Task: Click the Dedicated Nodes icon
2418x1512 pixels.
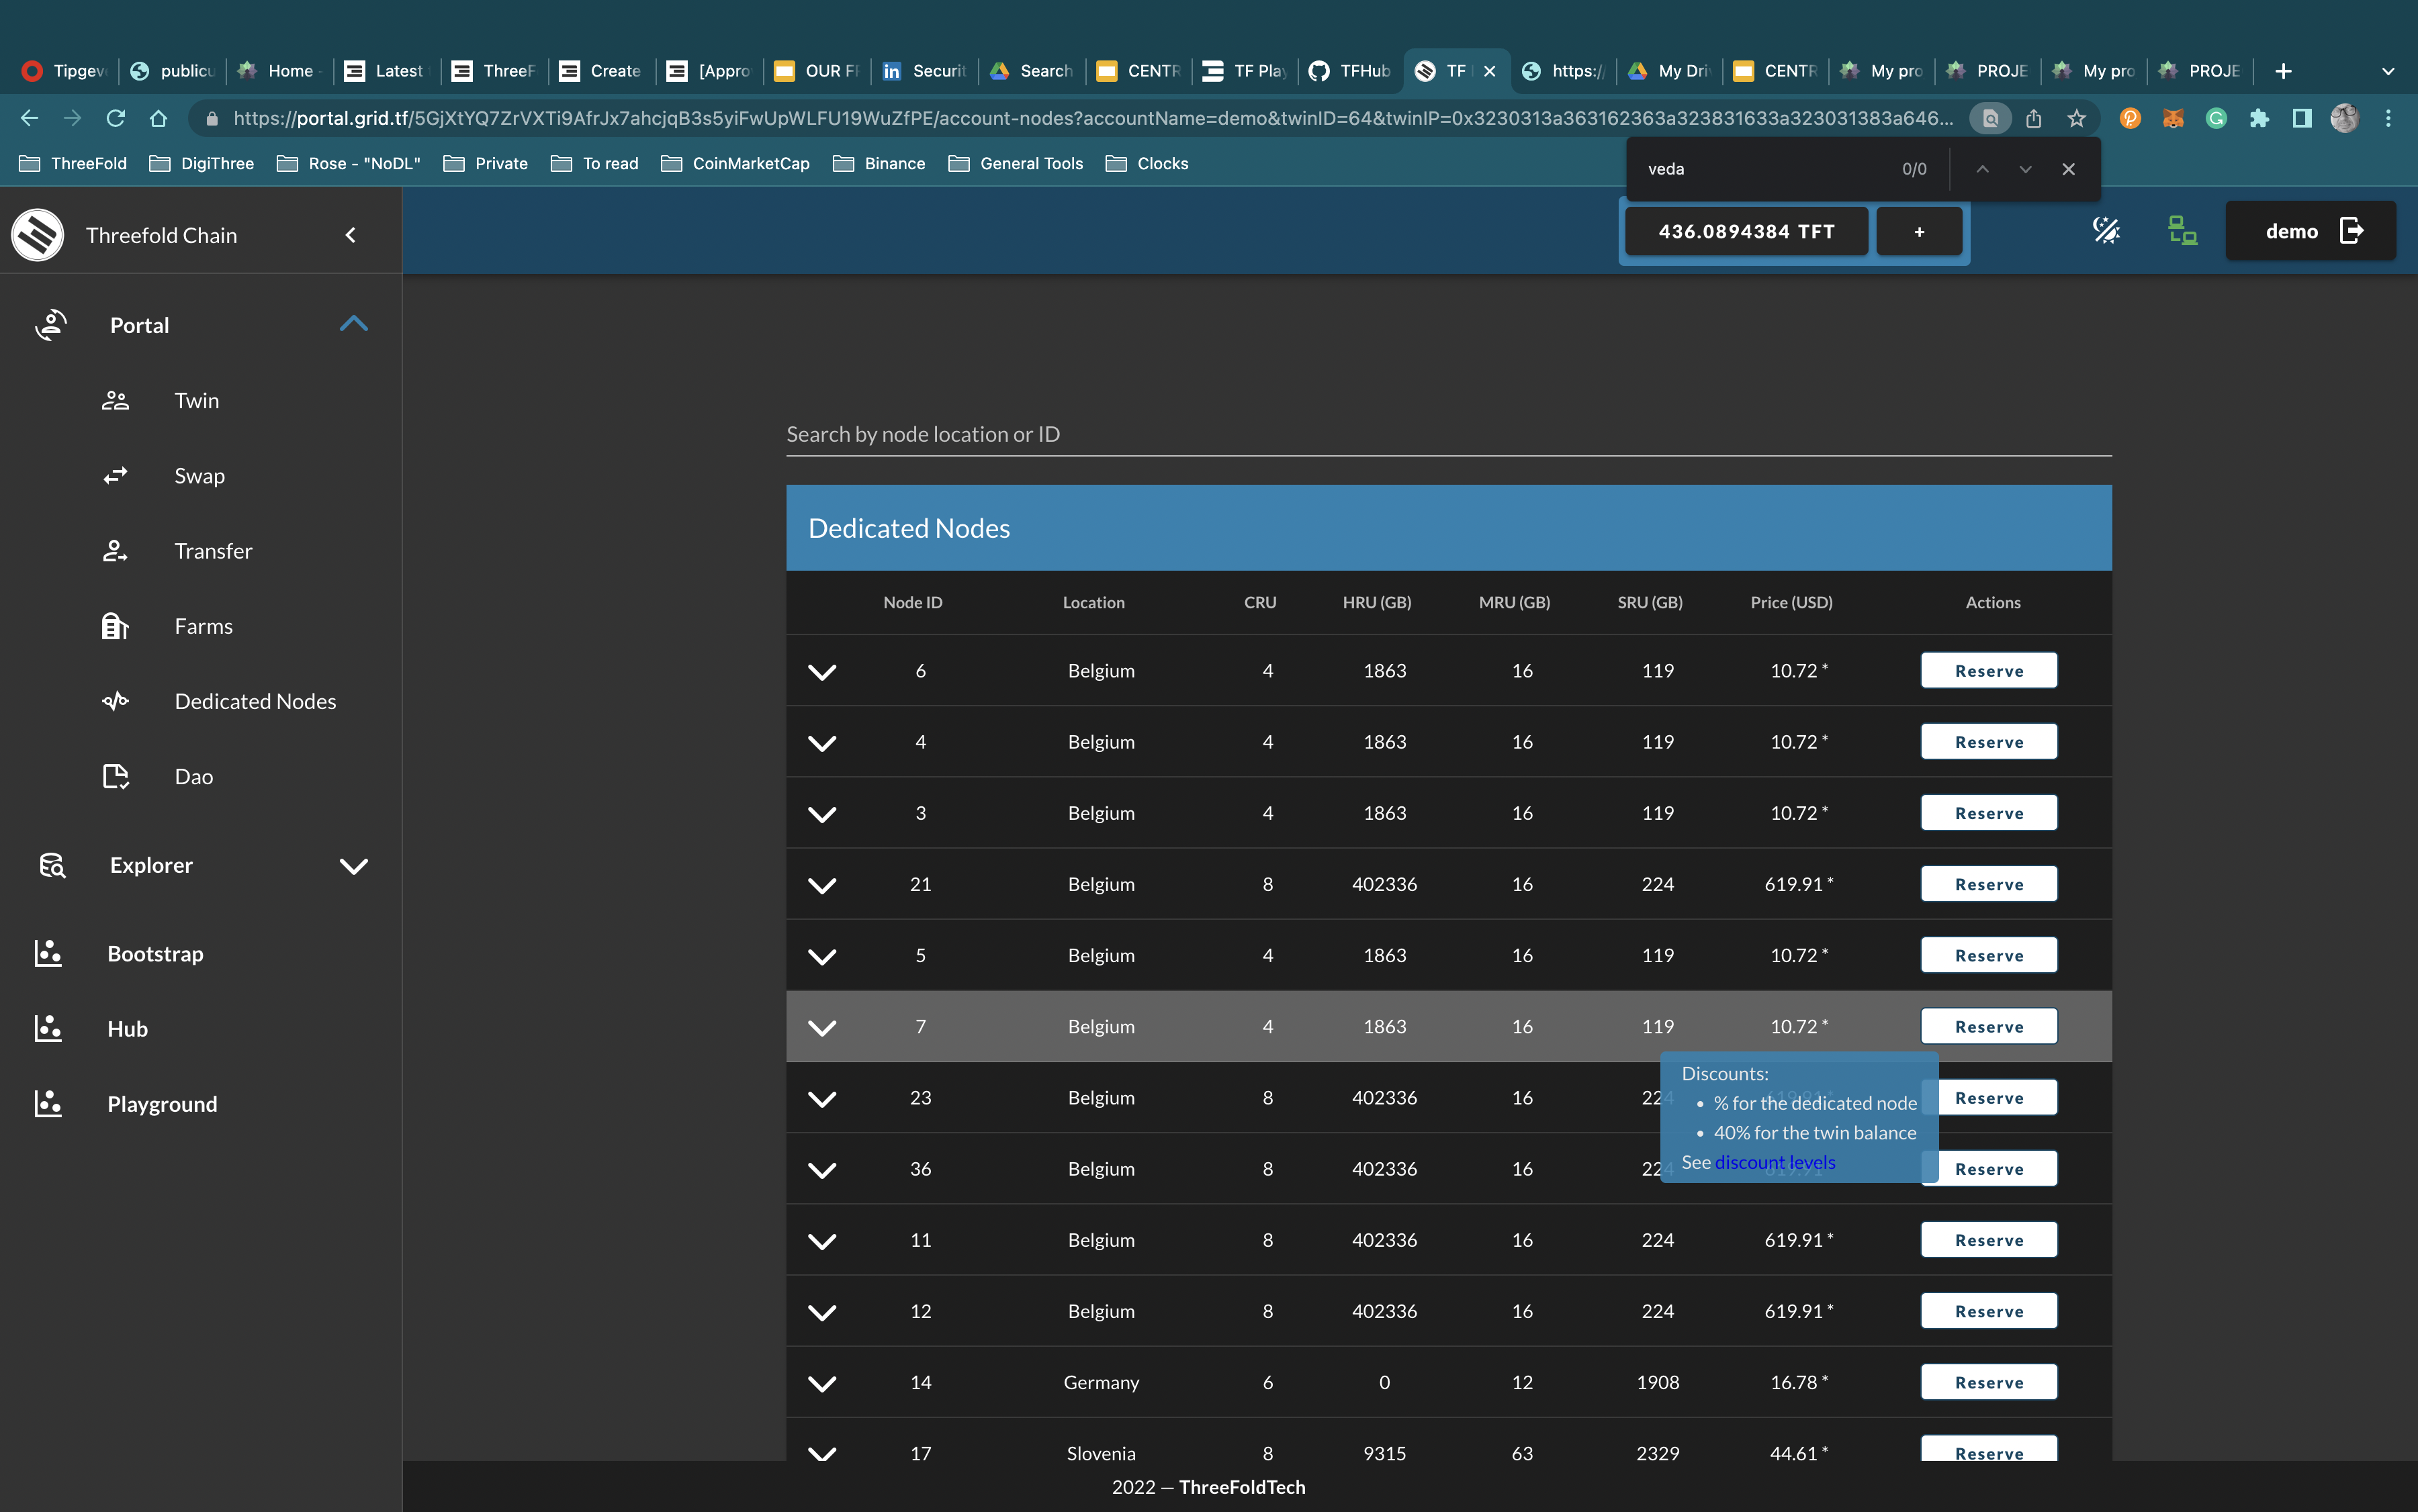Action: (114, 701)
